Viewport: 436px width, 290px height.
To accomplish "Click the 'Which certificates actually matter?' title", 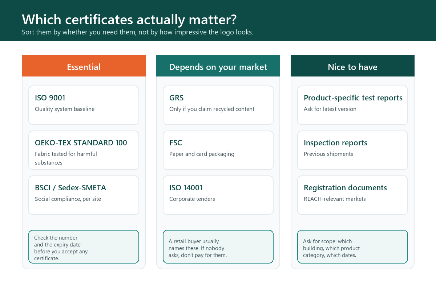I will click(x=129, y=19).
